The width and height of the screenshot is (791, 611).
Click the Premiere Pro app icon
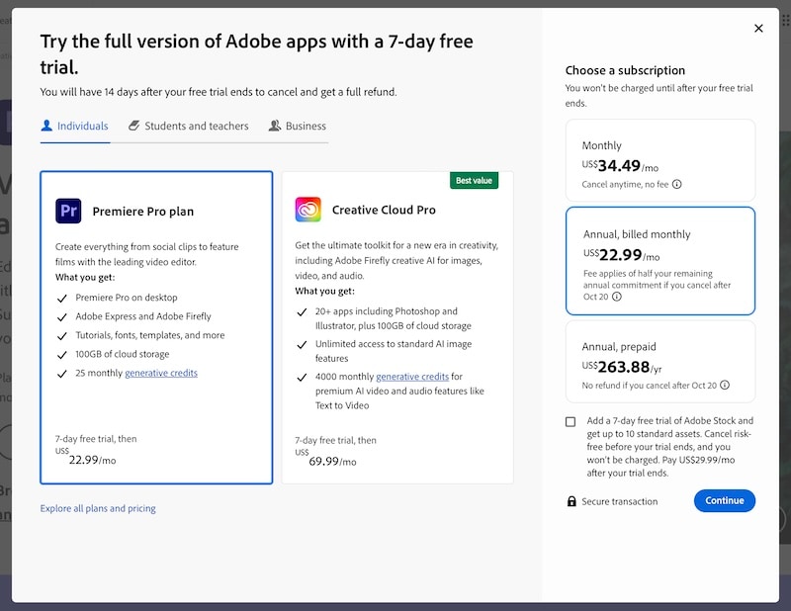[68, 211]
